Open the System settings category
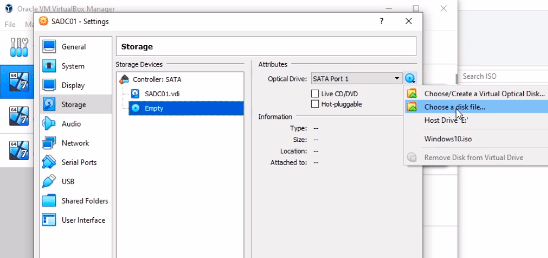 click(76, 66)
